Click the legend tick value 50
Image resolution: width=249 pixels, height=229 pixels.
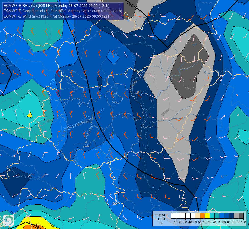coord(195,222)
